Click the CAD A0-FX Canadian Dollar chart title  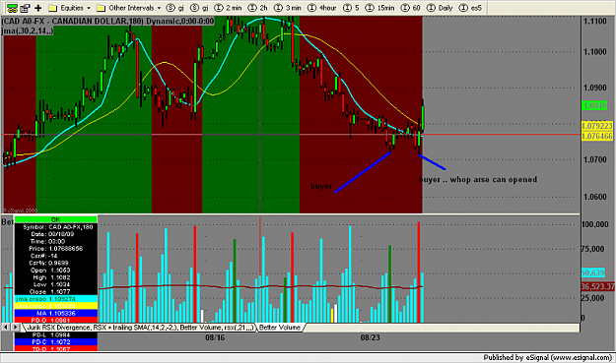(108, 21)
